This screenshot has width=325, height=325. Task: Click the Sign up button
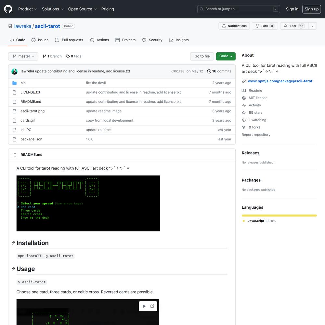pyautogui.click(x=312, y=9)
